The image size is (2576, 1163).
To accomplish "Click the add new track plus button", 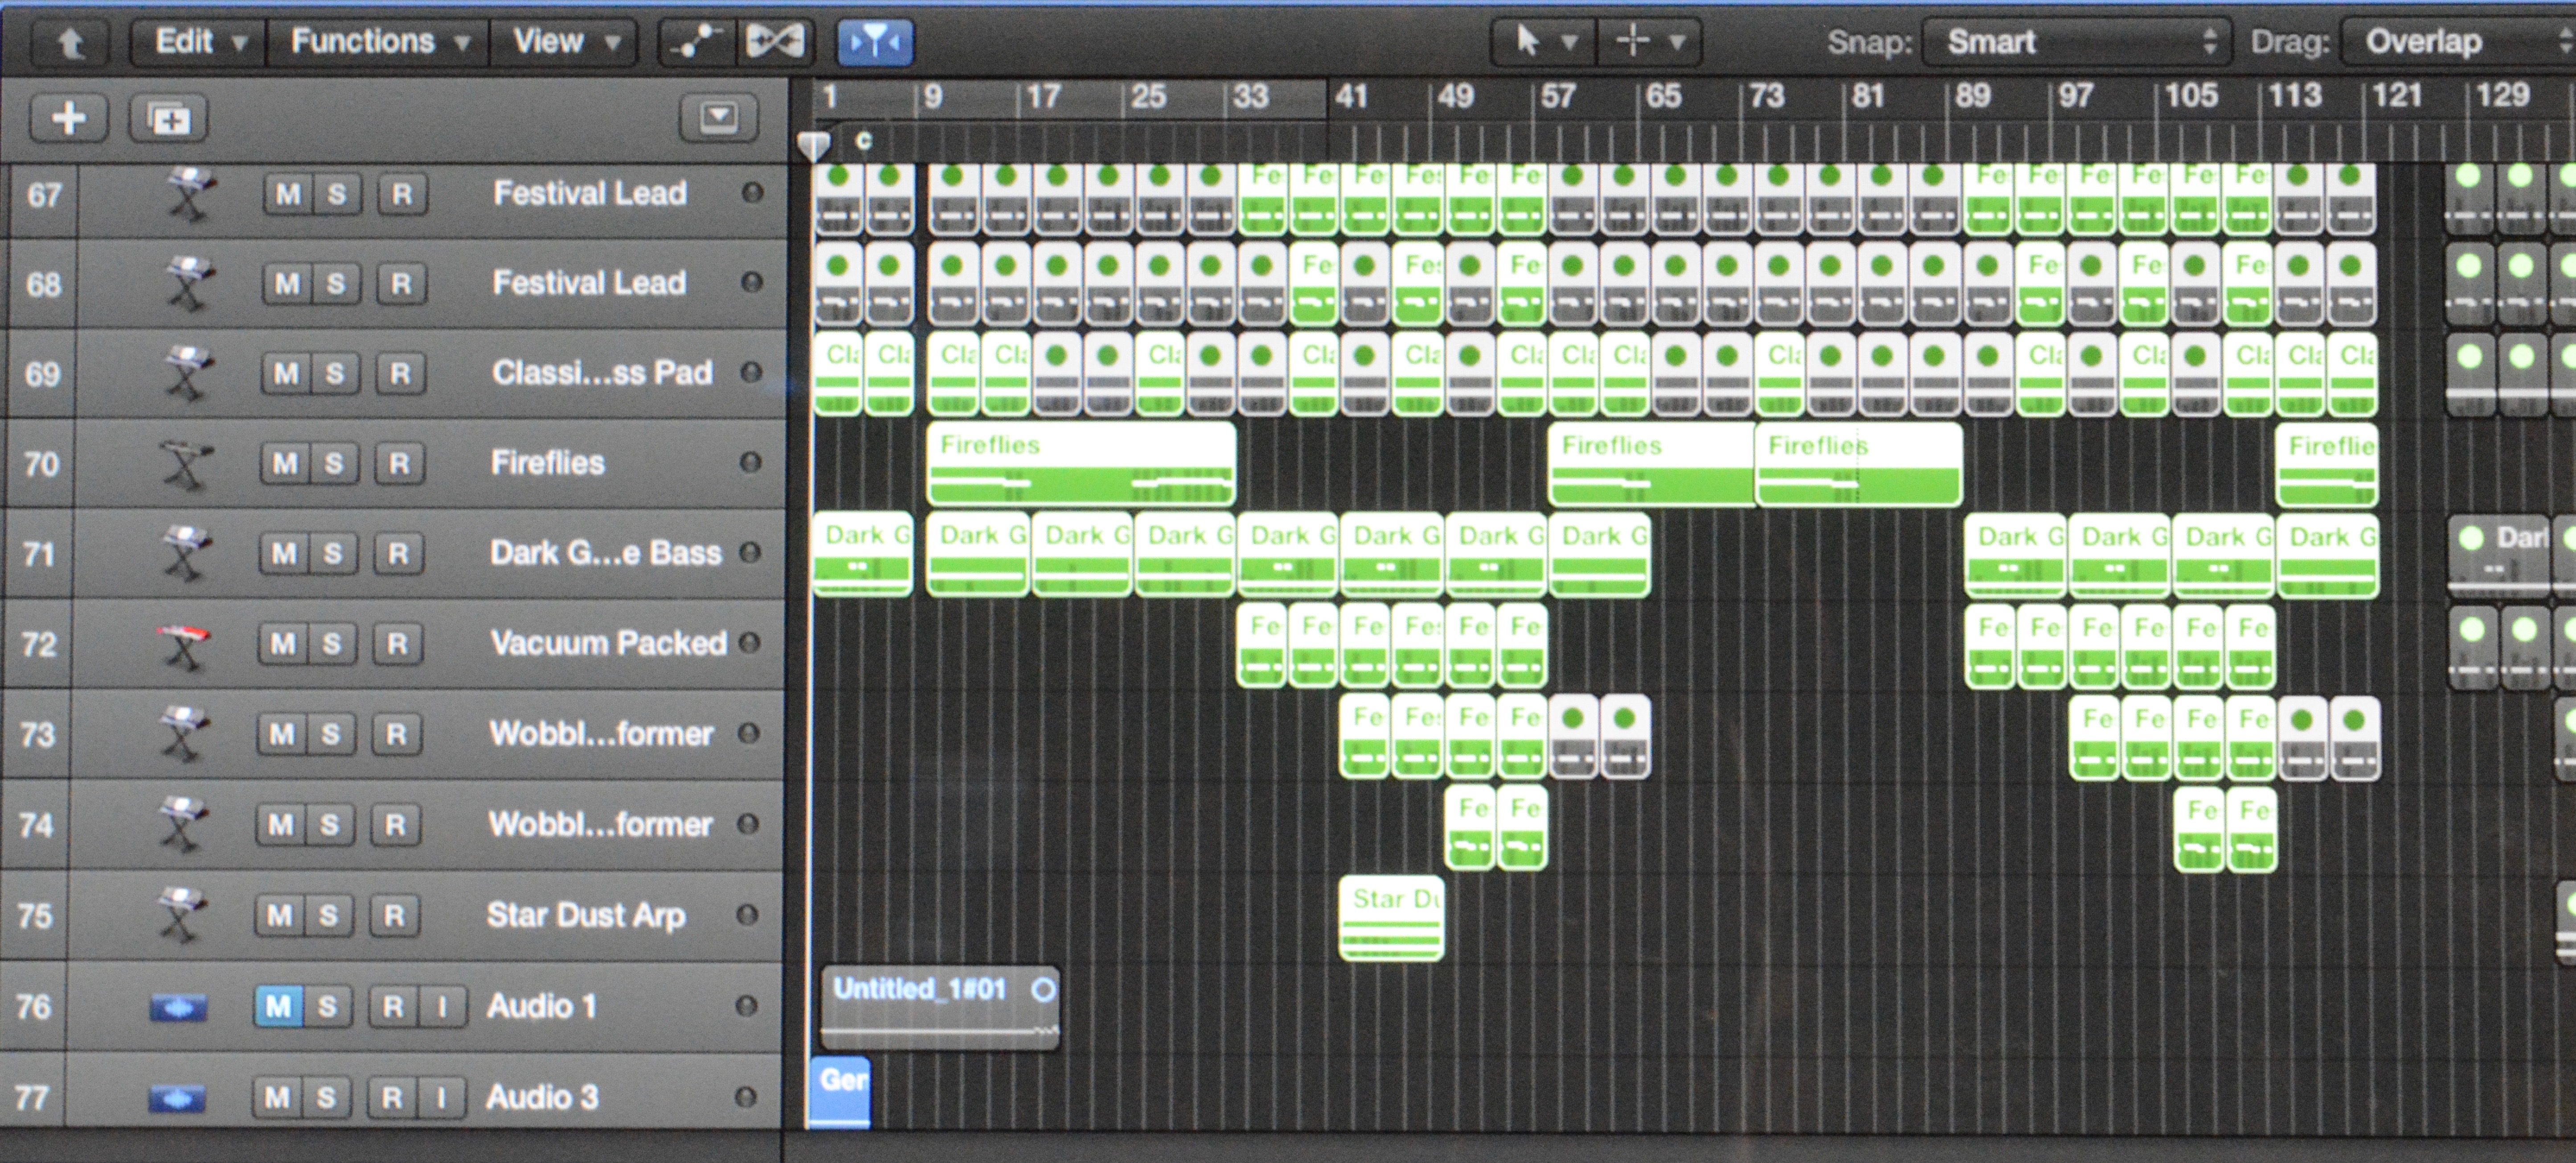I will [69, 119].
